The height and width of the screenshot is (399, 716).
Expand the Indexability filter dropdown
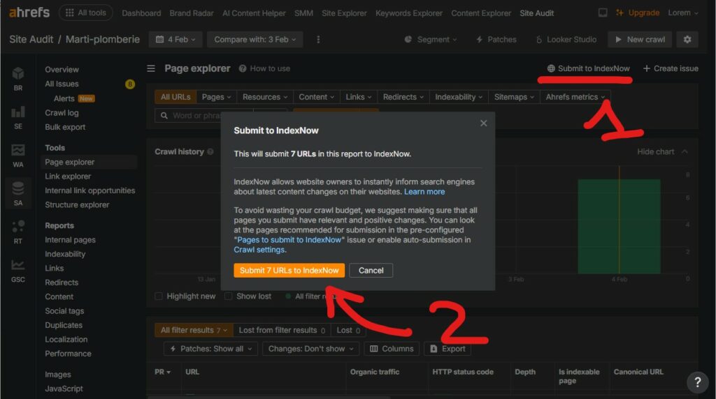point(459,97)
